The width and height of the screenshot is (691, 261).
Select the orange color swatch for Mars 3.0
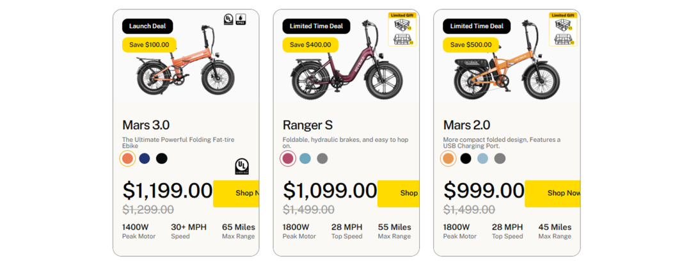tap(128, 158)
